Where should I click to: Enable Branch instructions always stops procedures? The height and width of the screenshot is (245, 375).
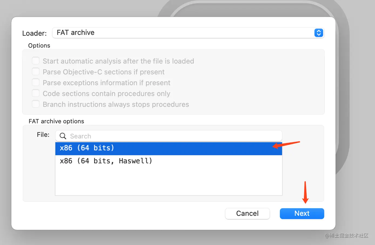(x=36, y=104)
